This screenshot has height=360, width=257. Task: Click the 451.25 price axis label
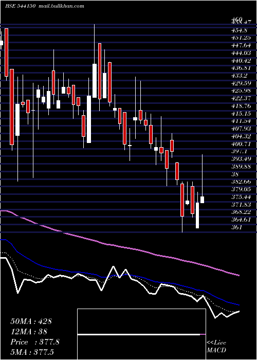[x=241, y=38]
